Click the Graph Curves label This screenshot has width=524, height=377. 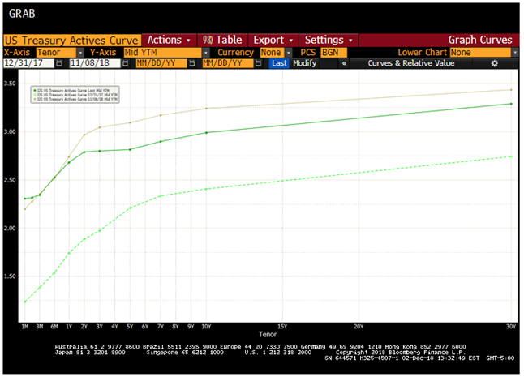coord(480,40)
